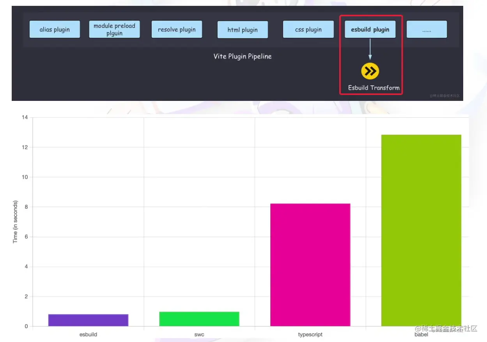Click the 2 y-axis tick label
This screenshot has height=342, width=487.
click(27, 296)
